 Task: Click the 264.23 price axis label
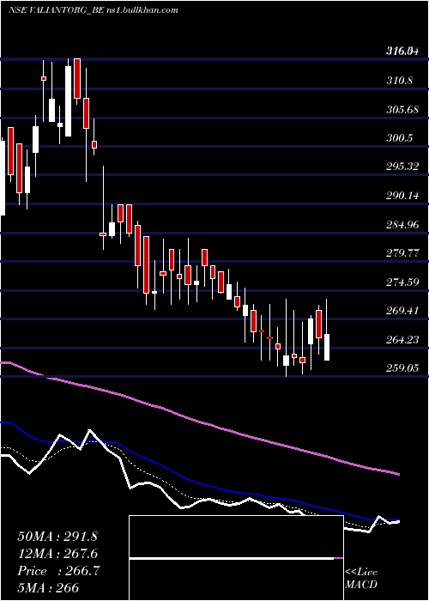point(401,340)
